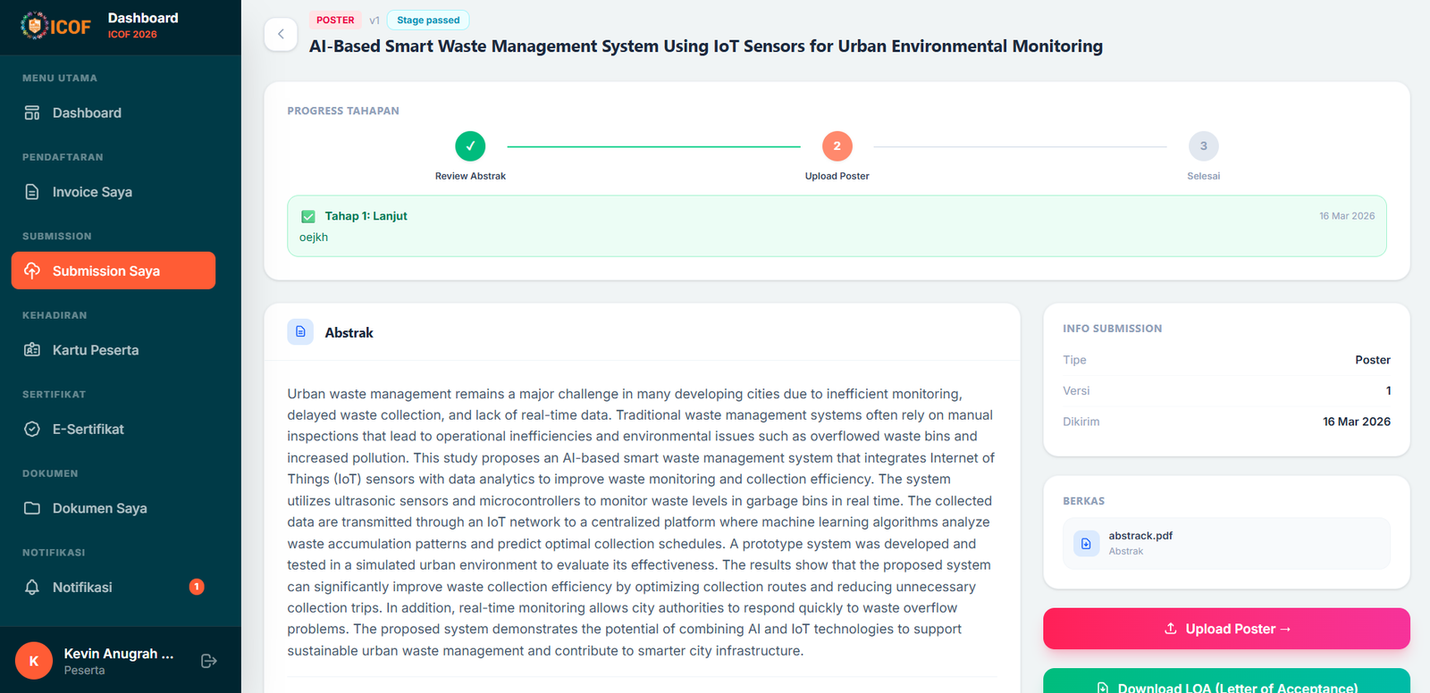Screen dimensions: 1430x693
Task: Open Invoice Saya in the sidebar
Action: pos(92,192)
